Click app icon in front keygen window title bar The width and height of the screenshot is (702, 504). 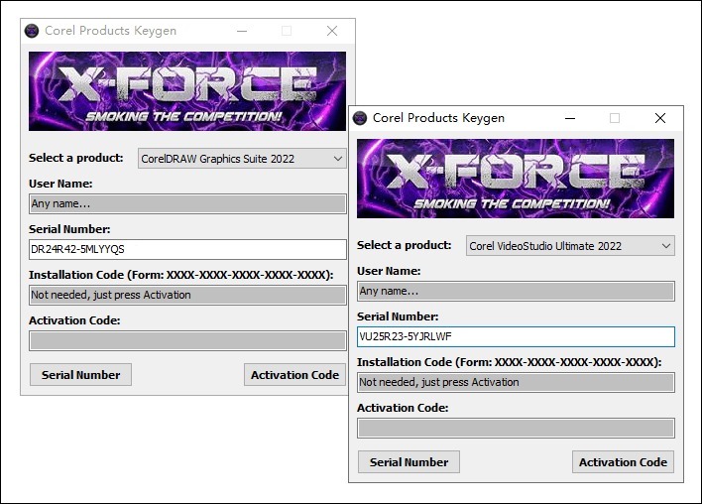(360, 118)
